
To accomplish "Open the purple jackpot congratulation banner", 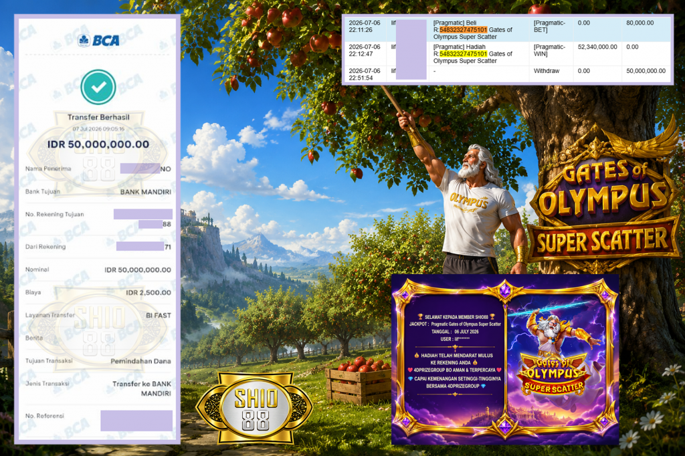I will [x=505, y=359].
